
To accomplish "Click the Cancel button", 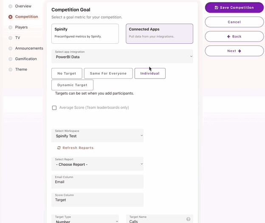I will [x=234, y=22].
